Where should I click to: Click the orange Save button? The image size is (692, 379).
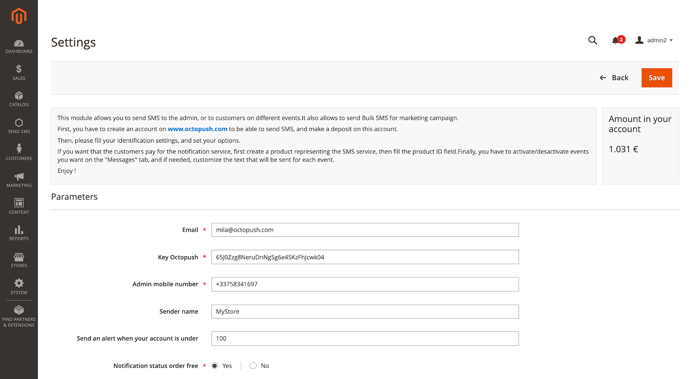tap(657, 78)
